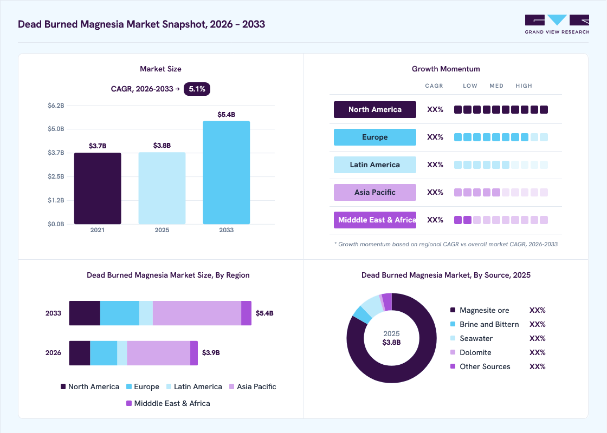Click the page title Dead Burned Magnesia Market Snapshot

coord(141,24)
